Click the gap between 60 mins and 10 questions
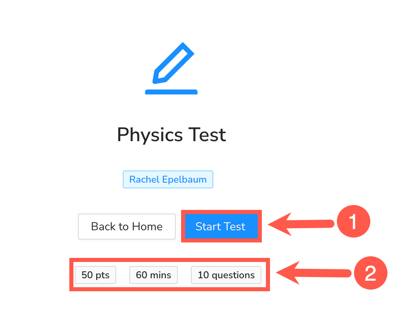Screen dimensions: 416x336 [x=184, y=275]
